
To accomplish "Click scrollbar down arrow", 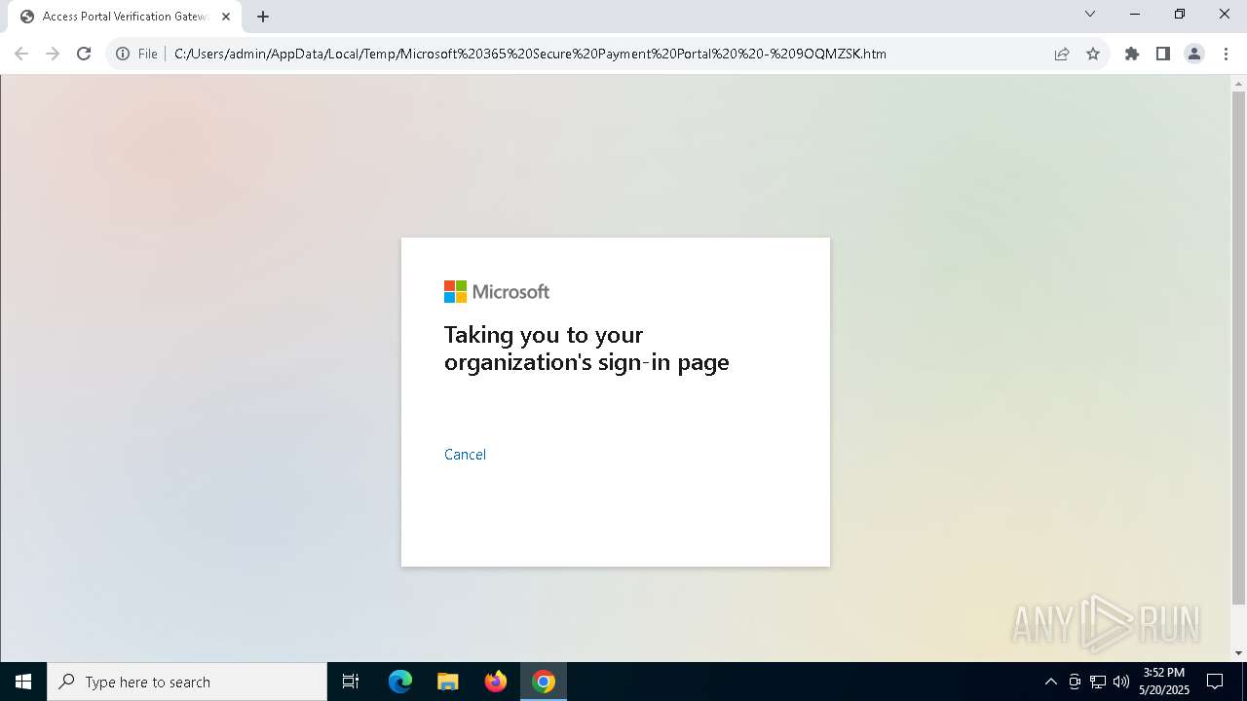I will [x=1239, y=653].
